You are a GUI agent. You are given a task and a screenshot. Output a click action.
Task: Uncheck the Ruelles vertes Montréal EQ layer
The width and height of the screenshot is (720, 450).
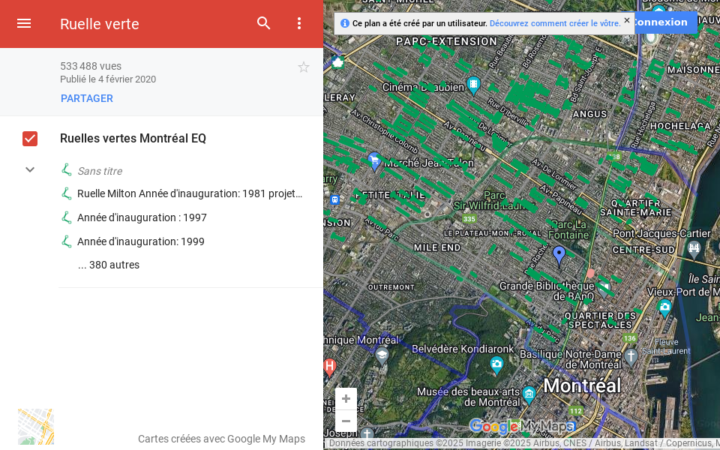30,139
